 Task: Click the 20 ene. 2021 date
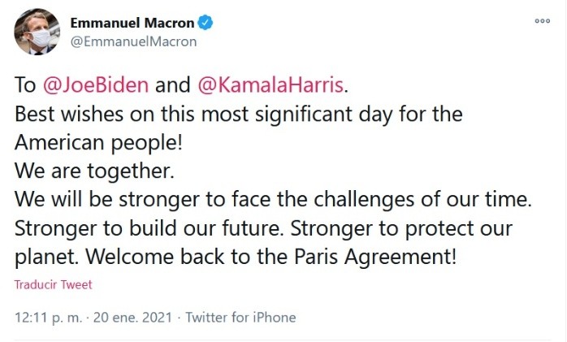click(134, 318)
